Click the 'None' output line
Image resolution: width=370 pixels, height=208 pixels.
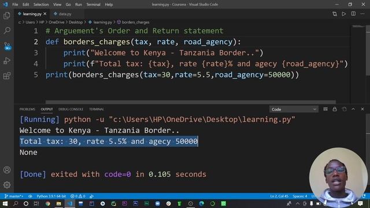point(28,153)
